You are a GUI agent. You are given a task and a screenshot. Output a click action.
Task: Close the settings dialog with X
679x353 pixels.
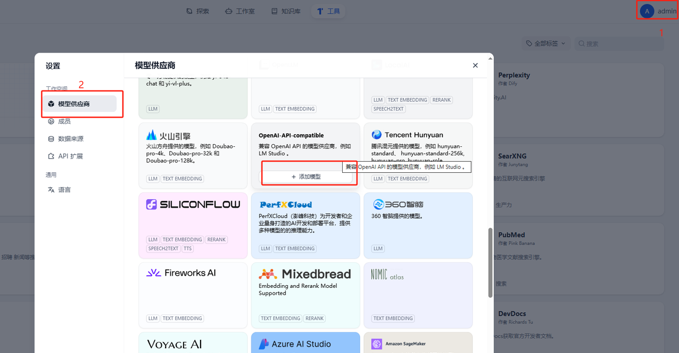[x=475, y=65]
